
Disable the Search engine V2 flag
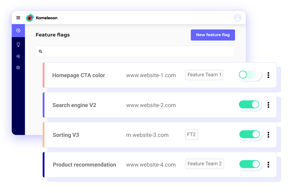[249, 105]
